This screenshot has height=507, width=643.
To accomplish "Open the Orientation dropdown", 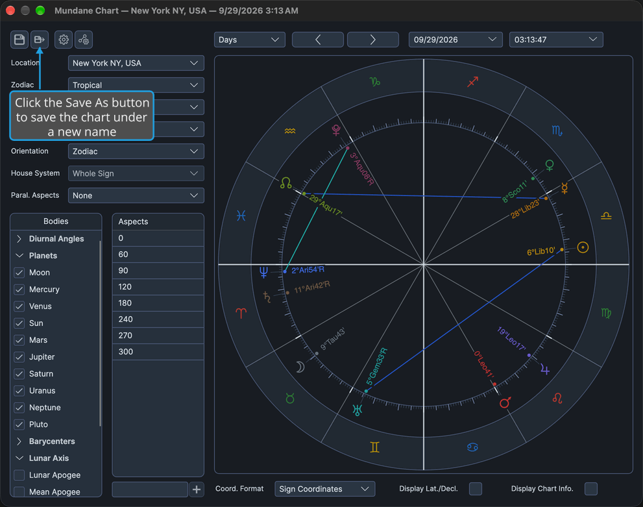I will (x=136, y=151).
